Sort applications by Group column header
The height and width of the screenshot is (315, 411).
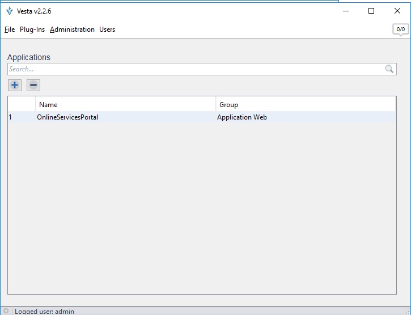click(305, 104)
